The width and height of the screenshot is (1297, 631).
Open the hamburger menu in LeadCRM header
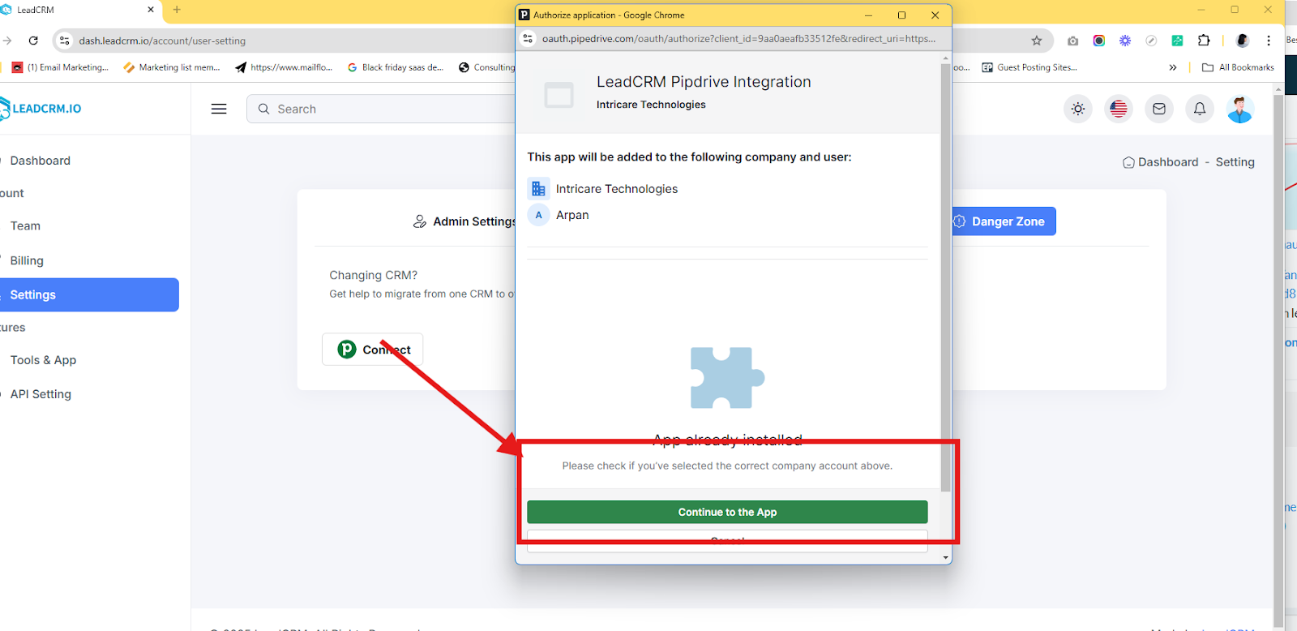(219, 109)
